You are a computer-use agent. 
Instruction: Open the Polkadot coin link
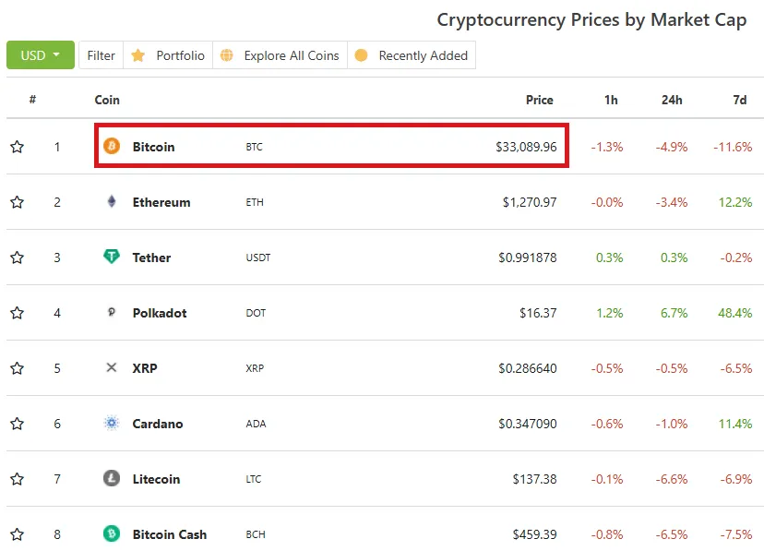pyautogui.click(x=160, y=313)
